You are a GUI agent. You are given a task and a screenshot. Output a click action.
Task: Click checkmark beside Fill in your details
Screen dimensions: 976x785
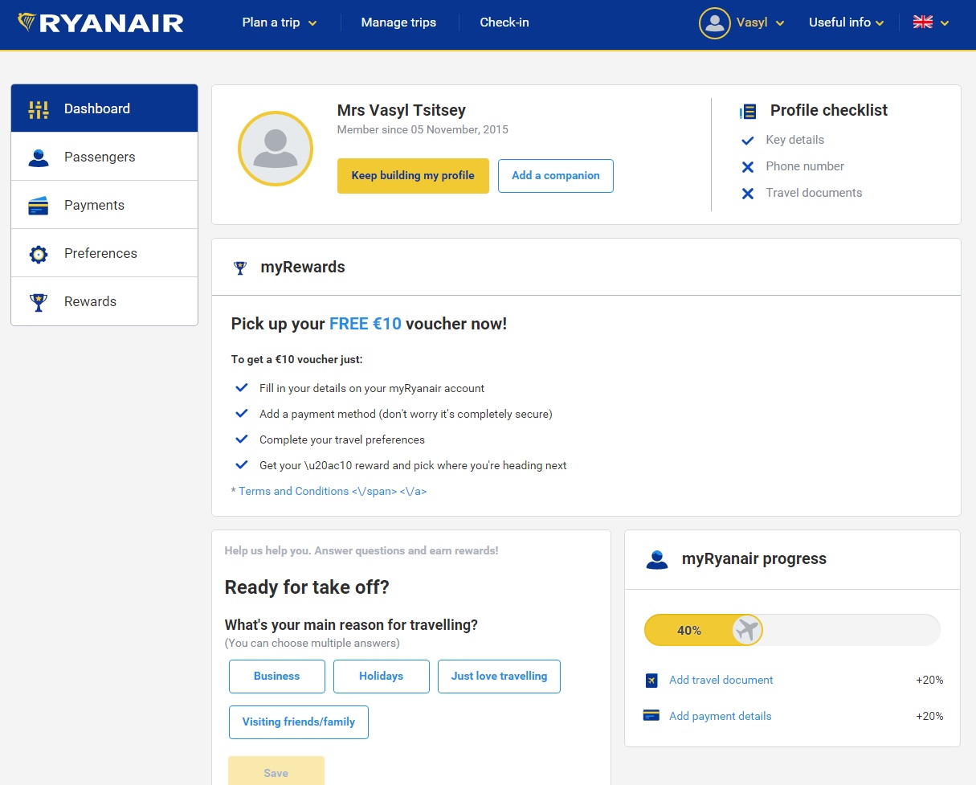pos(241,388)
